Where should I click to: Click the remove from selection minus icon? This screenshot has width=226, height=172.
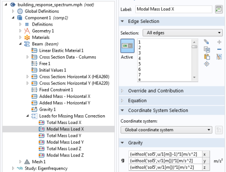[219, 49]
